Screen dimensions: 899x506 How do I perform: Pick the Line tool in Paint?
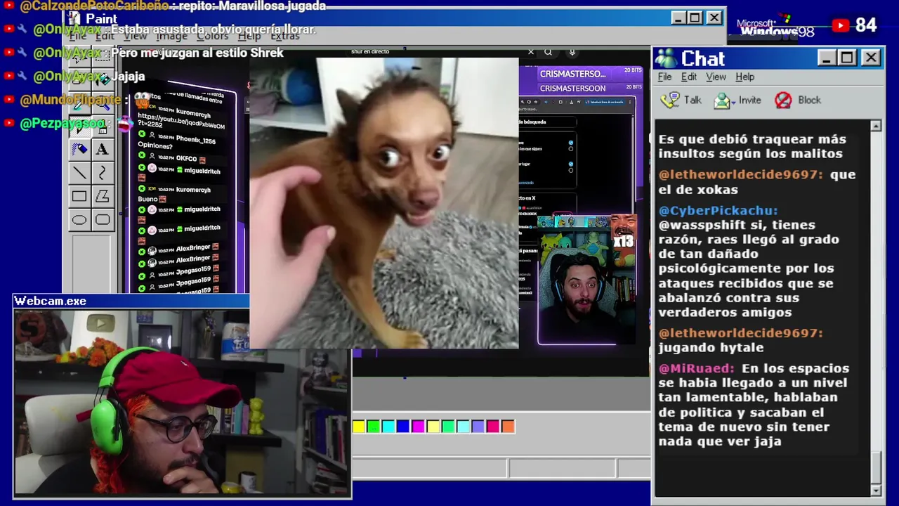click(x=79, y=173)
